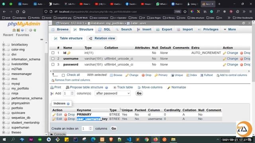Screen dimensions: 255x143
Task: Expand the sequelize_db database
Action: [4, 118]
